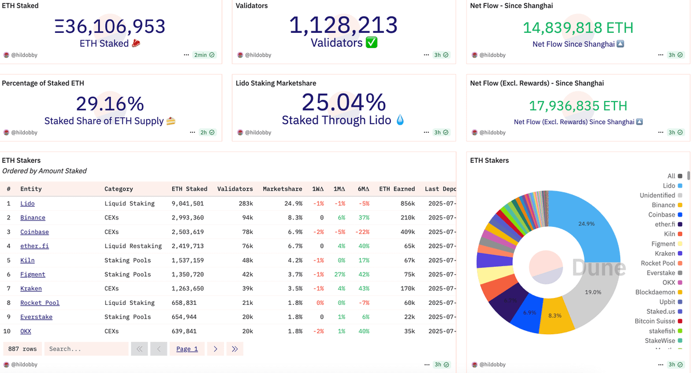The height and width of the screenshot is (373, 693).
Task: Open three-dot menu in Net Flow (Excl. Rewards) panel
Action: [x=661, y=132]
